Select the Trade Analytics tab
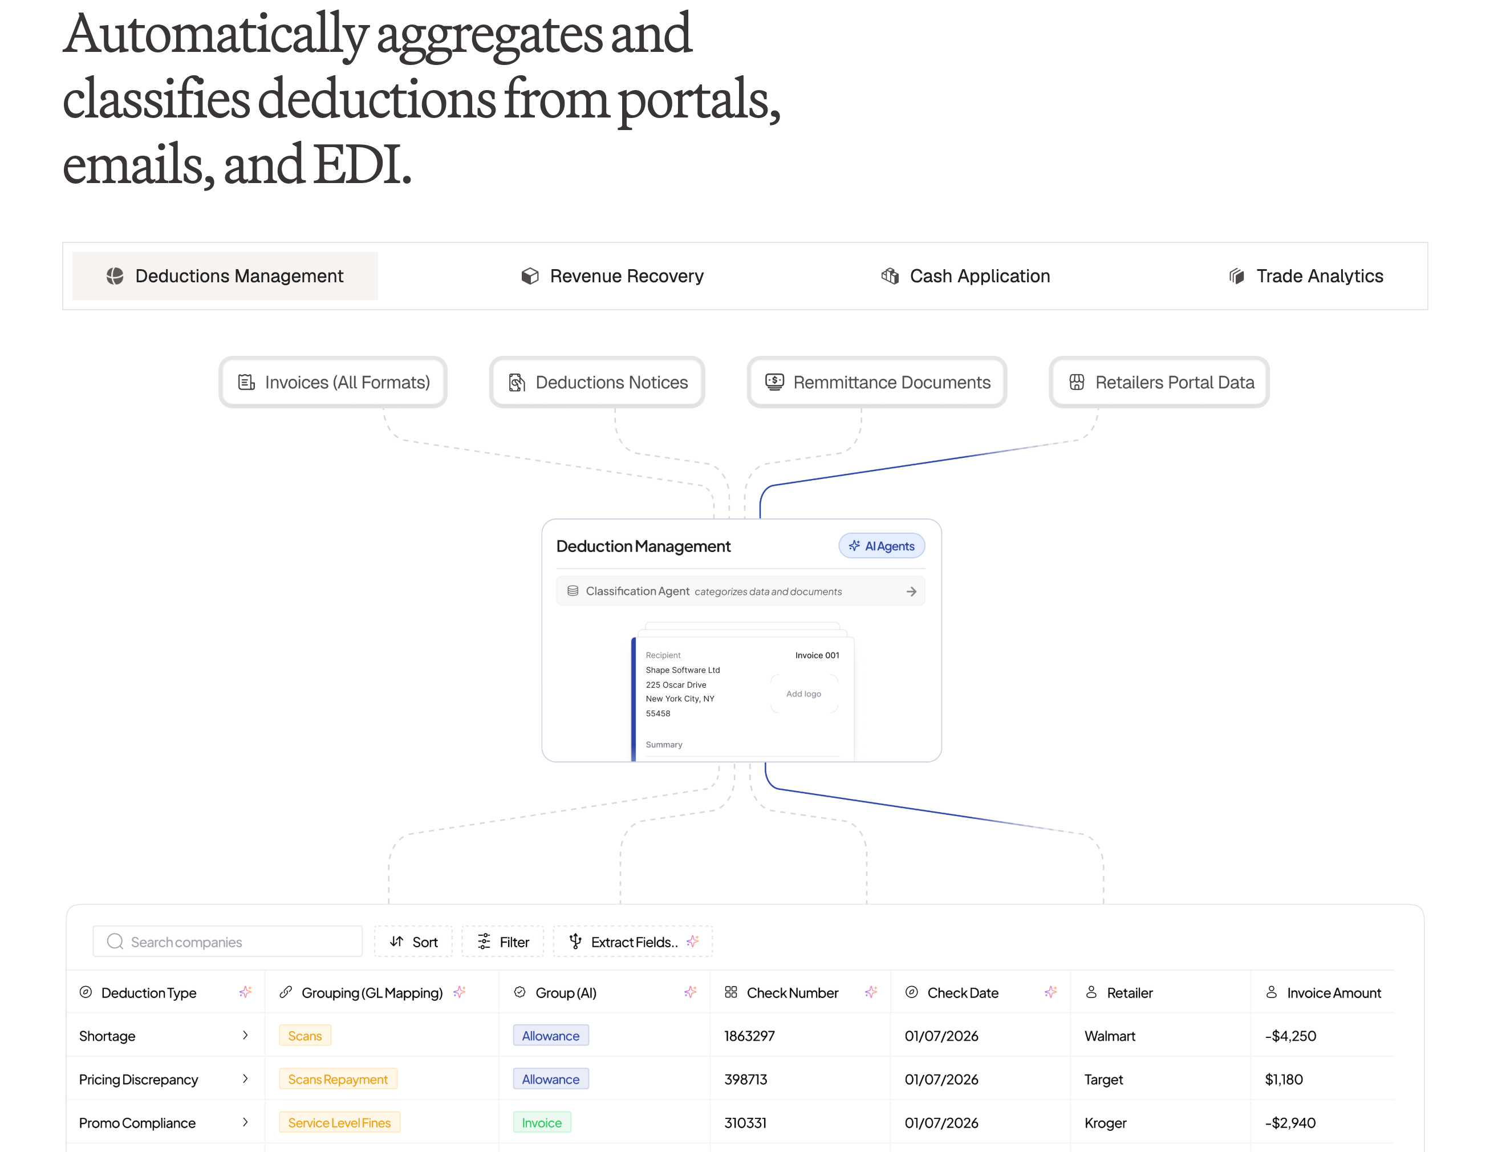1502x1152 pixels. tap(1306, 275)
